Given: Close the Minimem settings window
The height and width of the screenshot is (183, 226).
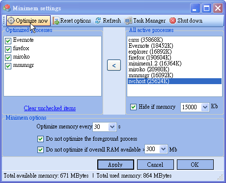Looking at the screenshot, I should click(x=218, y=8).
